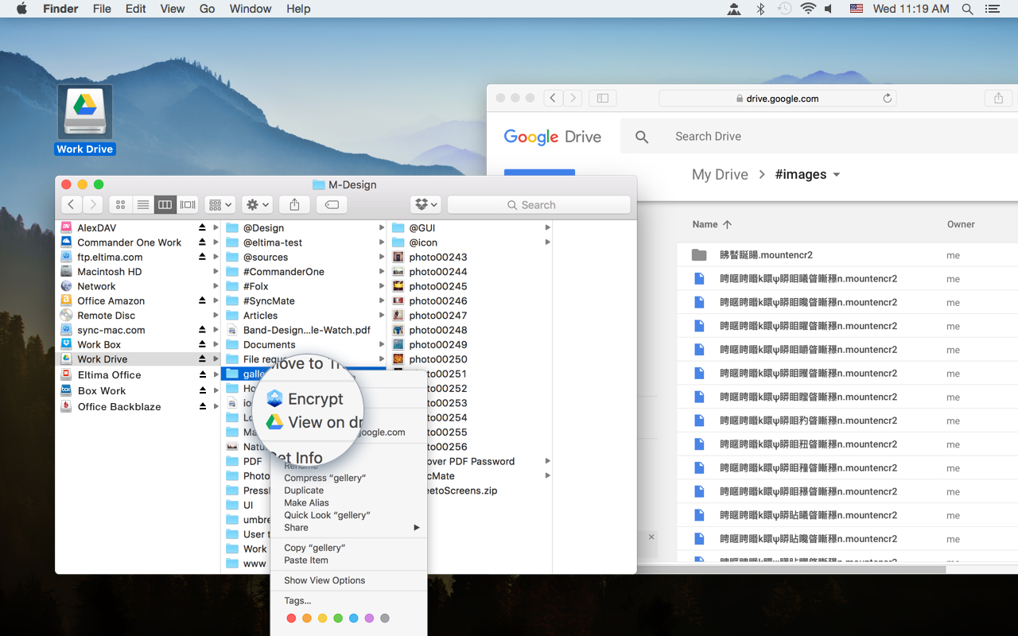Open the Go menu in the menu bar
The image size is (1018, 636).
(x=207, y=9)
